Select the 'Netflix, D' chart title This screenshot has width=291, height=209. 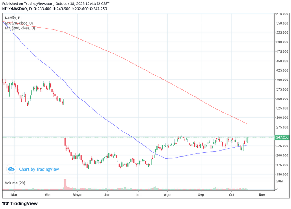[x=13, y=18]
